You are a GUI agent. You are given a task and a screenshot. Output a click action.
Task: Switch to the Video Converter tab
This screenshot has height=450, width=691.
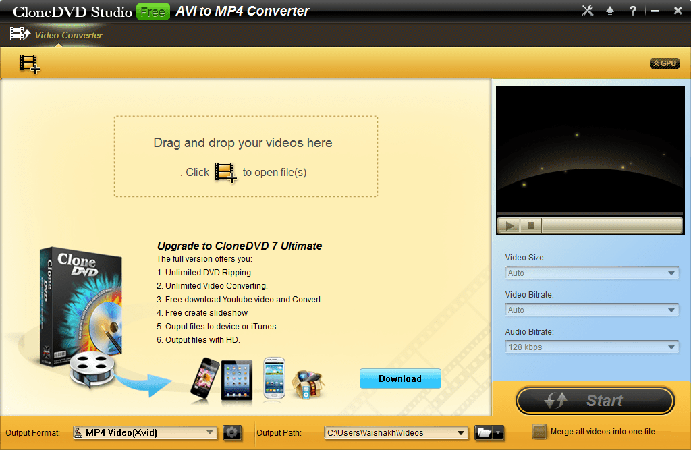tap(57, 35)
